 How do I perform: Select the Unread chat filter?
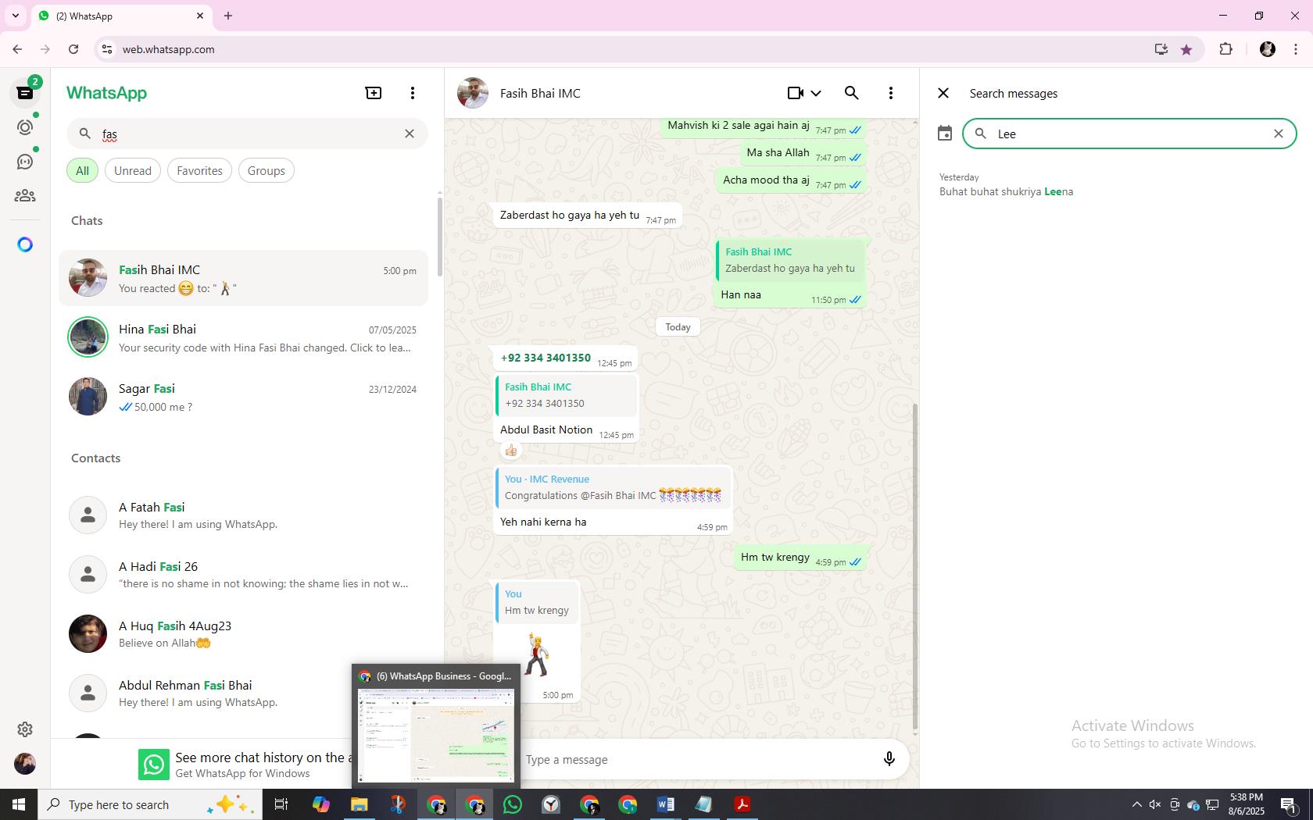click(133, 170)
